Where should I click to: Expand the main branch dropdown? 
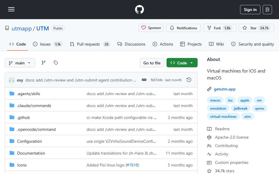[x=20, y=63]
